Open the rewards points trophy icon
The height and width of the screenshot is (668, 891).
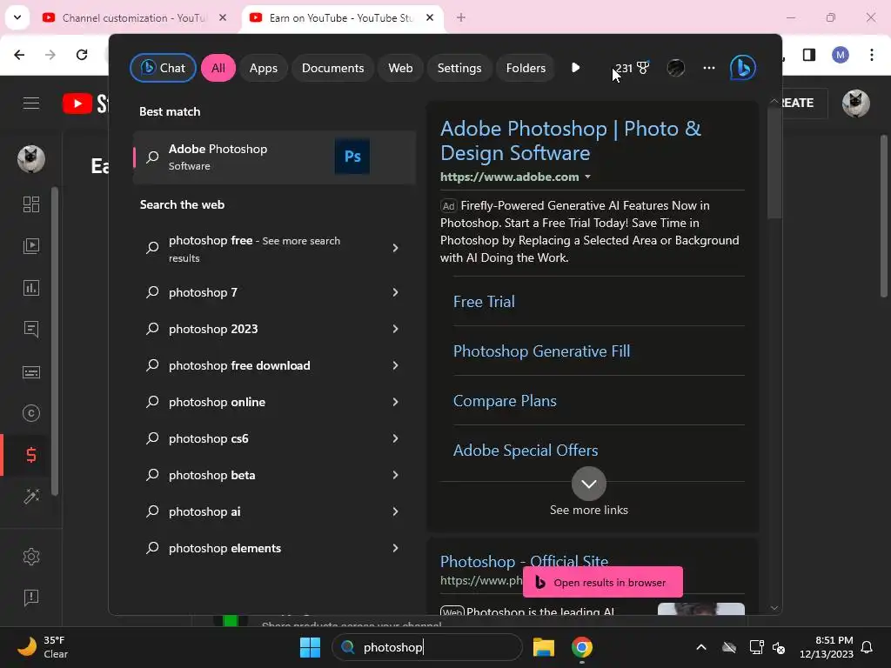643,68
